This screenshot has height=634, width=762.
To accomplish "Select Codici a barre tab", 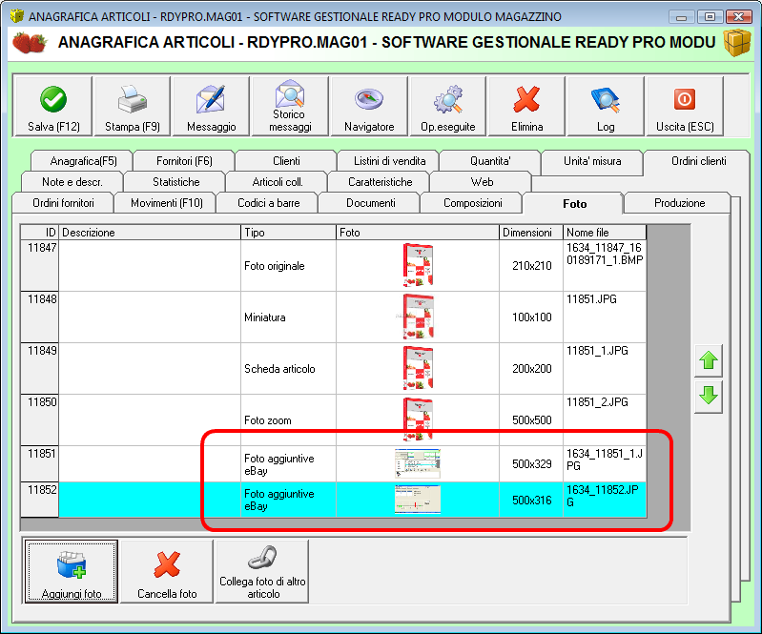I will point(268,202).
